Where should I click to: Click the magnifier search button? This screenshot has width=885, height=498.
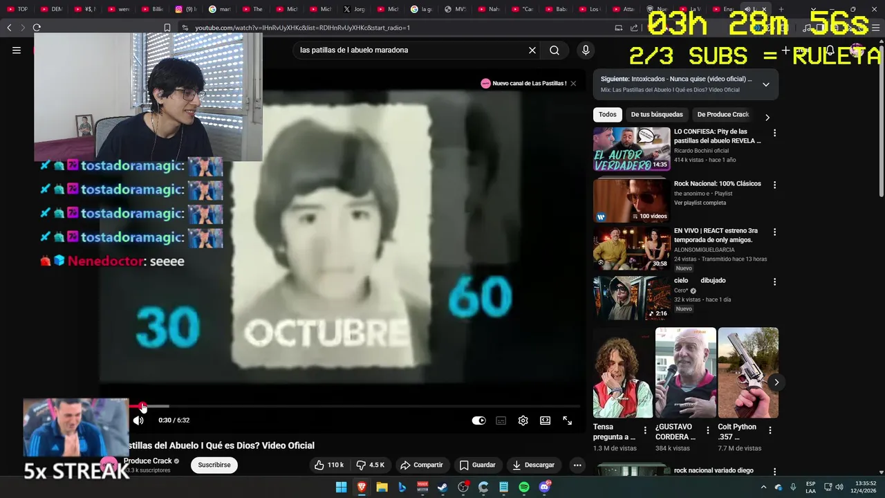(555, 50)
